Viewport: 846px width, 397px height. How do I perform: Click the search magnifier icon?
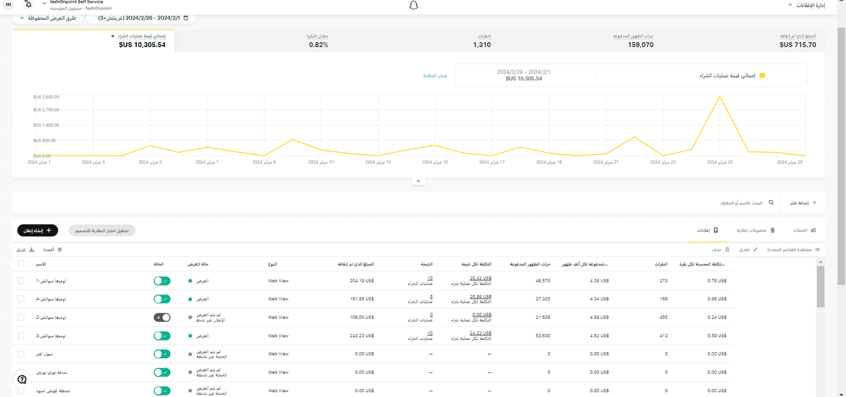[x=770, y=203]
